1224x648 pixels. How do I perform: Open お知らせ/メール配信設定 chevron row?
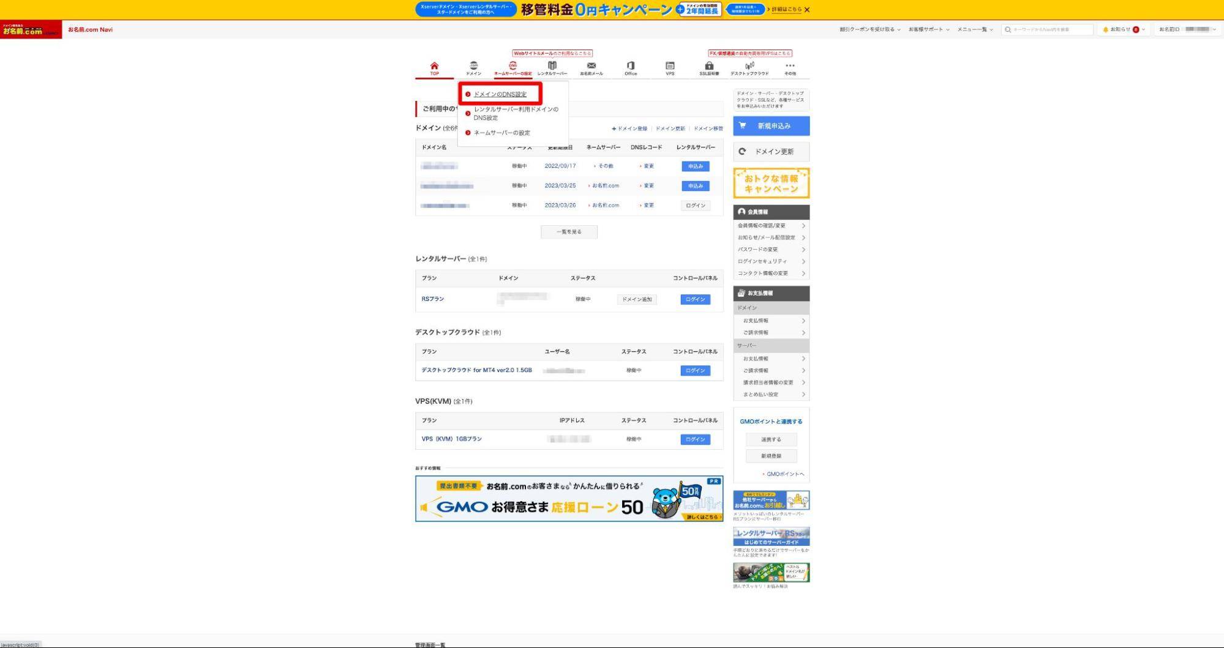[x=772, y=237]
